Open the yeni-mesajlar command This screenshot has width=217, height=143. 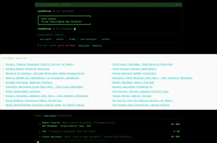click(x=89, y=39)
